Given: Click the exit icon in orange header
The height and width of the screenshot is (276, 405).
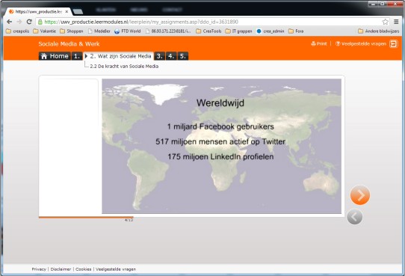Looking at the screenshot, I should 394,44.
